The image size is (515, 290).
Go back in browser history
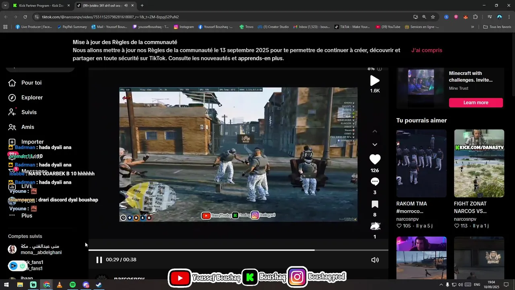click(6, 17)
